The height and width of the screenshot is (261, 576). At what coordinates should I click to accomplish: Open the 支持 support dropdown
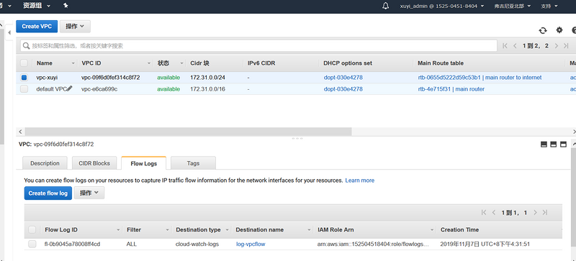[x=549, y=6]
